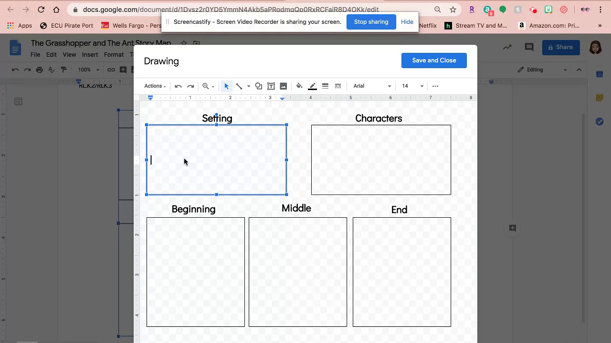The height and width of the screenshot is (343, 611).
Task: Click the redo arrow in Drawing toolbar
Action: pos(190,86)
